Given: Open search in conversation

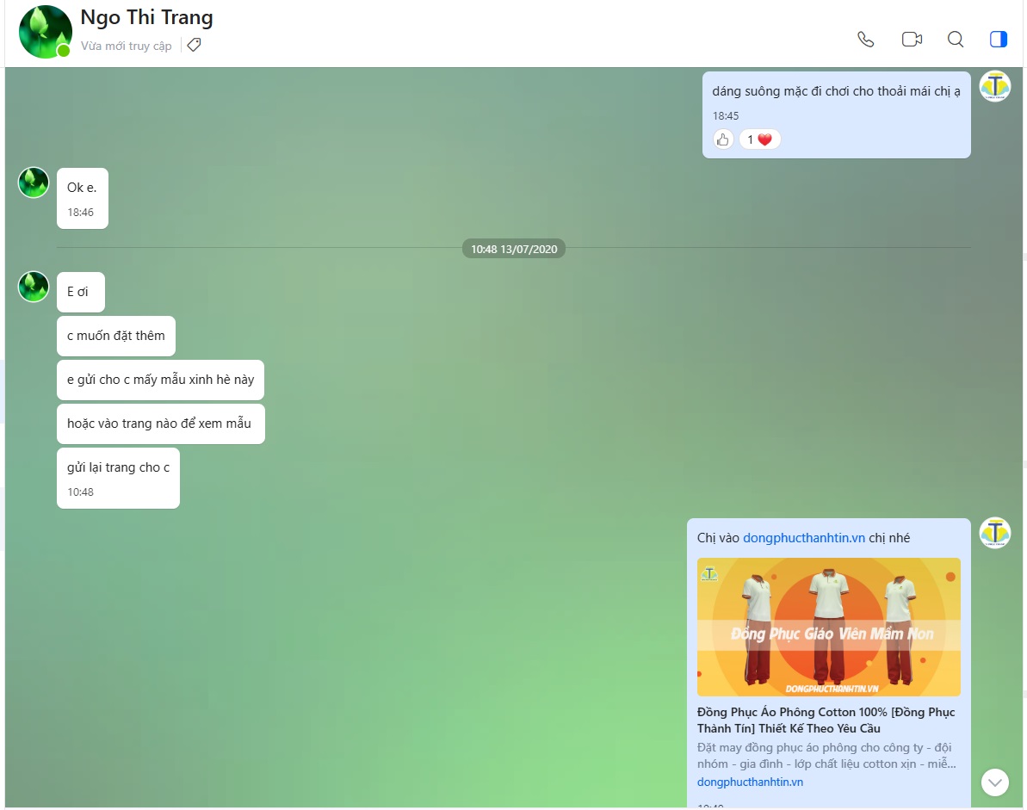Looking at the screenshot, I should click(x=956, y=40).
